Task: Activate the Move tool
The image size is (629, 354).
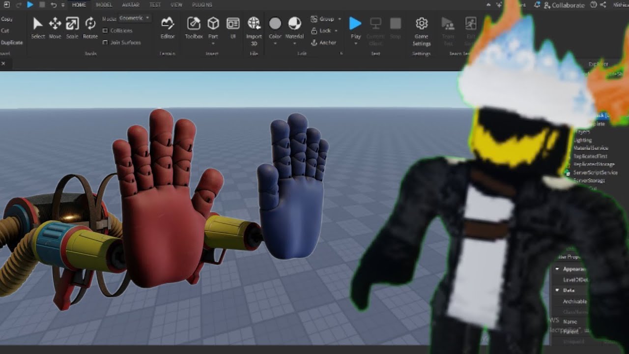Action: pos(55,24)
